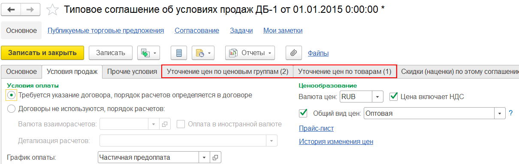This screenshot has width=519, height=164.
Task: Expand График оплаты dropdown arrow
Action: coord(205,157)
